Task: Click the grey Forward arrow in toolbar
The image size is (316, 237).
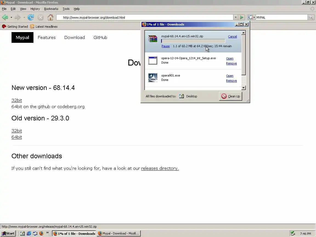Action: pos(18,17)
